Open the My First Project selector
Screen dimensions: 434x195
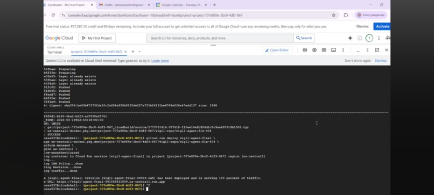coord(97,38)
